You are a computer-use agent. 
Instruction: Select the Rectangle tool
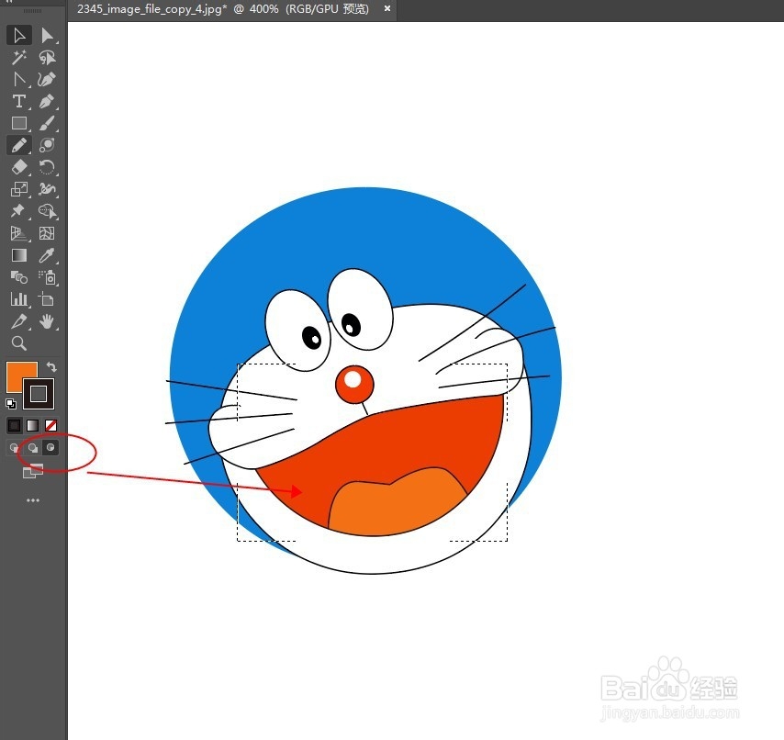tap(19, 123)
